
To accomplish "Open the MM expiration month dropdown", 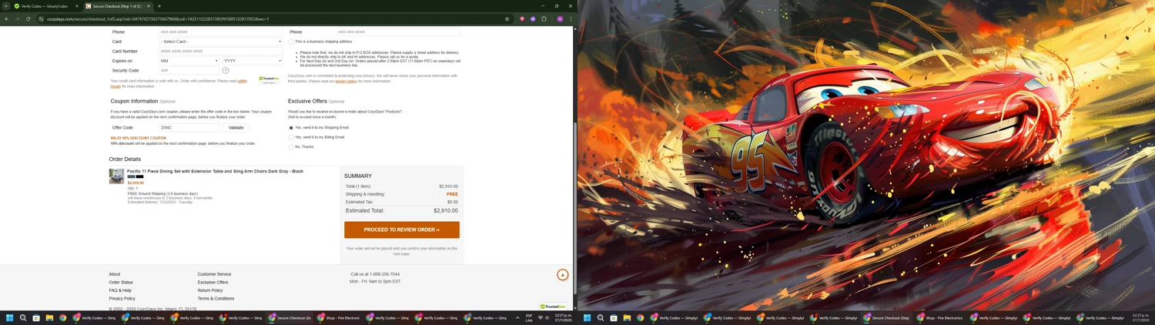I will (189, 61).
